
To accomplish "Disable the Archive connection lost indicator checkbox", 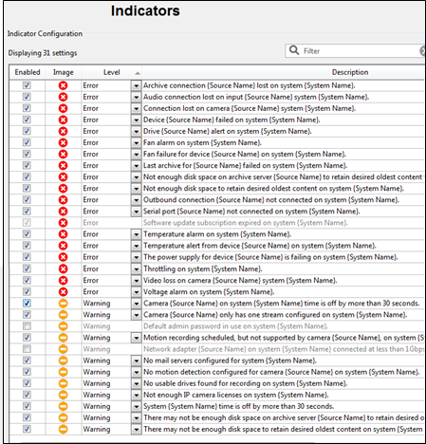I will 27,85.
